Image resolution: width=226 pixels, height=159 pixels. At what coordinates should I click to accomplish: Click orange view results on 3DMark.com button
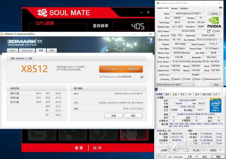tap(121, 69)
